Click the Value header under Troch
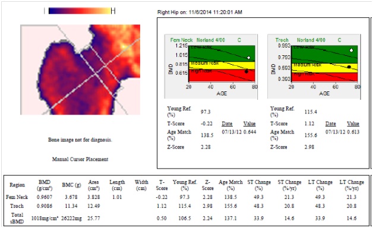Image resolution: width=373 pixels, height=228 pixels. coord(353,123)
